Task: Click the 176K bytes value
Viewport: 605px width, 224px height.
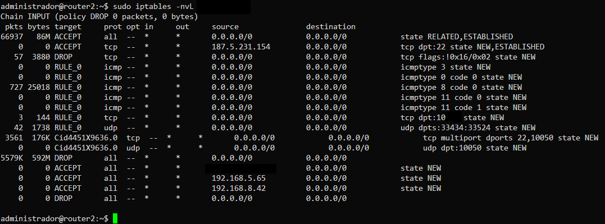Action: pyautogui.click(x=41, y=138)
